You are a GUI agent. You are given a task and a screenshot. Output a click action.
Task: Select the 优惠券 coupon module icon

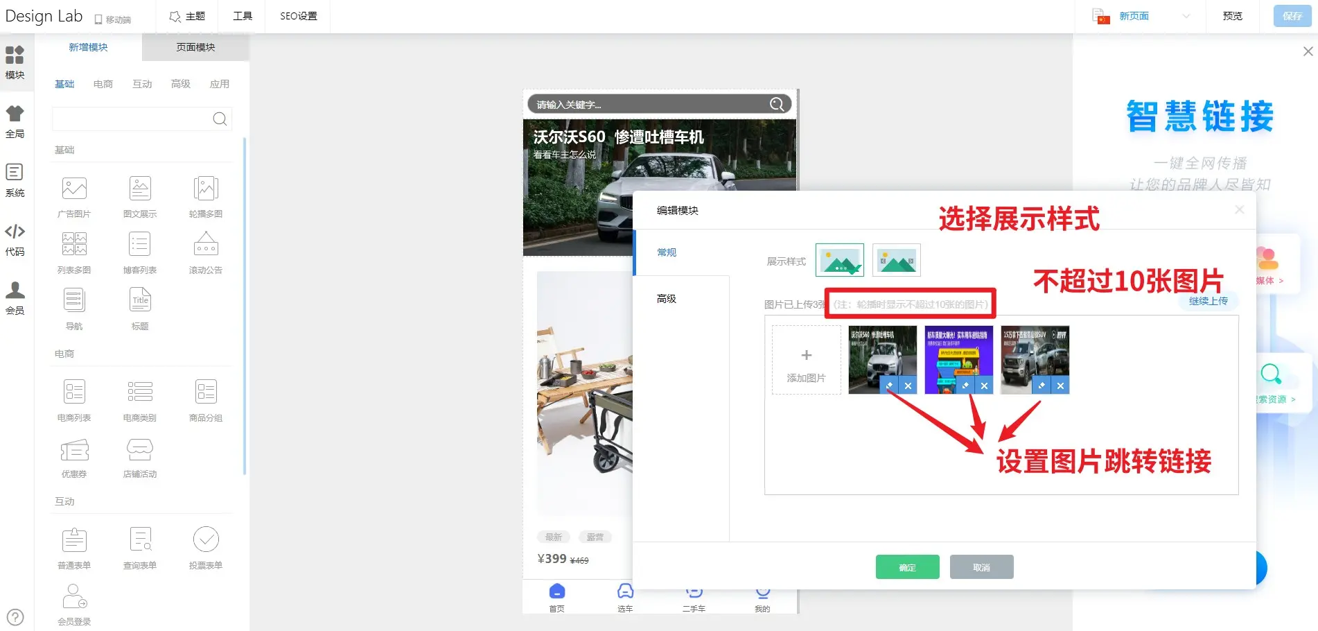coord(74,451)
